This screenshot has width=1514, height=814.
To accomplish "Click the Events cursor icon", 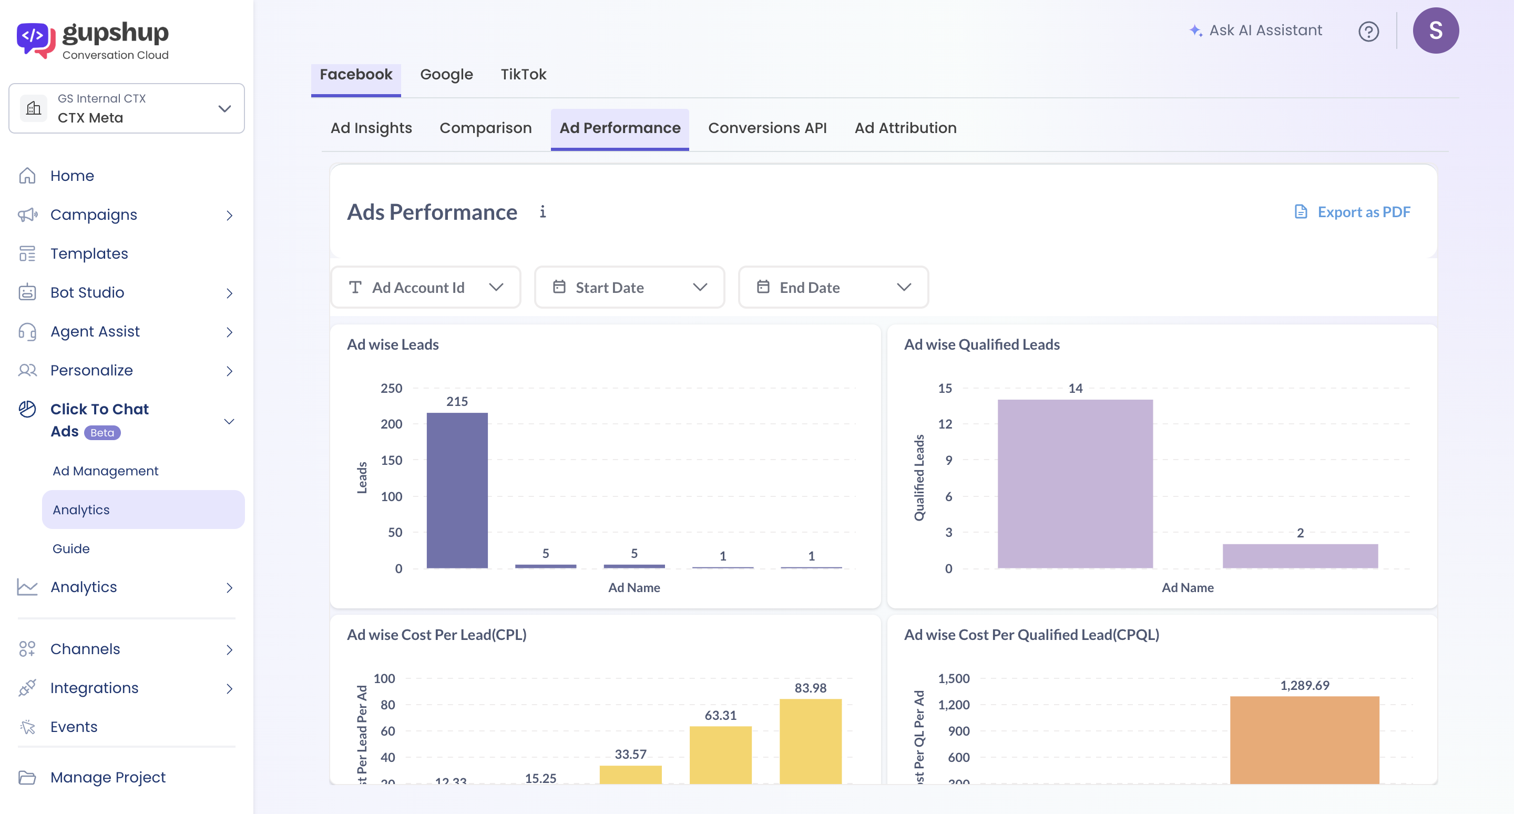I will 27,727.
